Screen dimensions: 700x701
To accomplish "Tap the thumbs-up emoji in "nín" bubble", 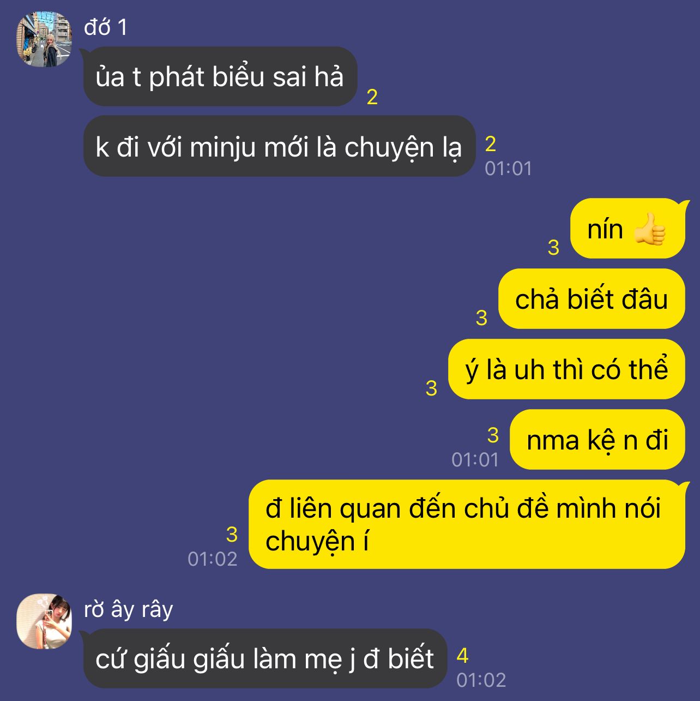I will point(650,229).
